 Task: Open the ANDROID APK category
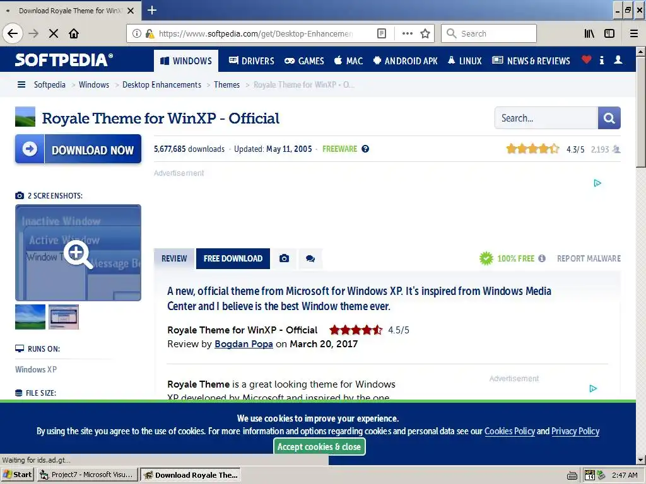click(x=406, y=61)
